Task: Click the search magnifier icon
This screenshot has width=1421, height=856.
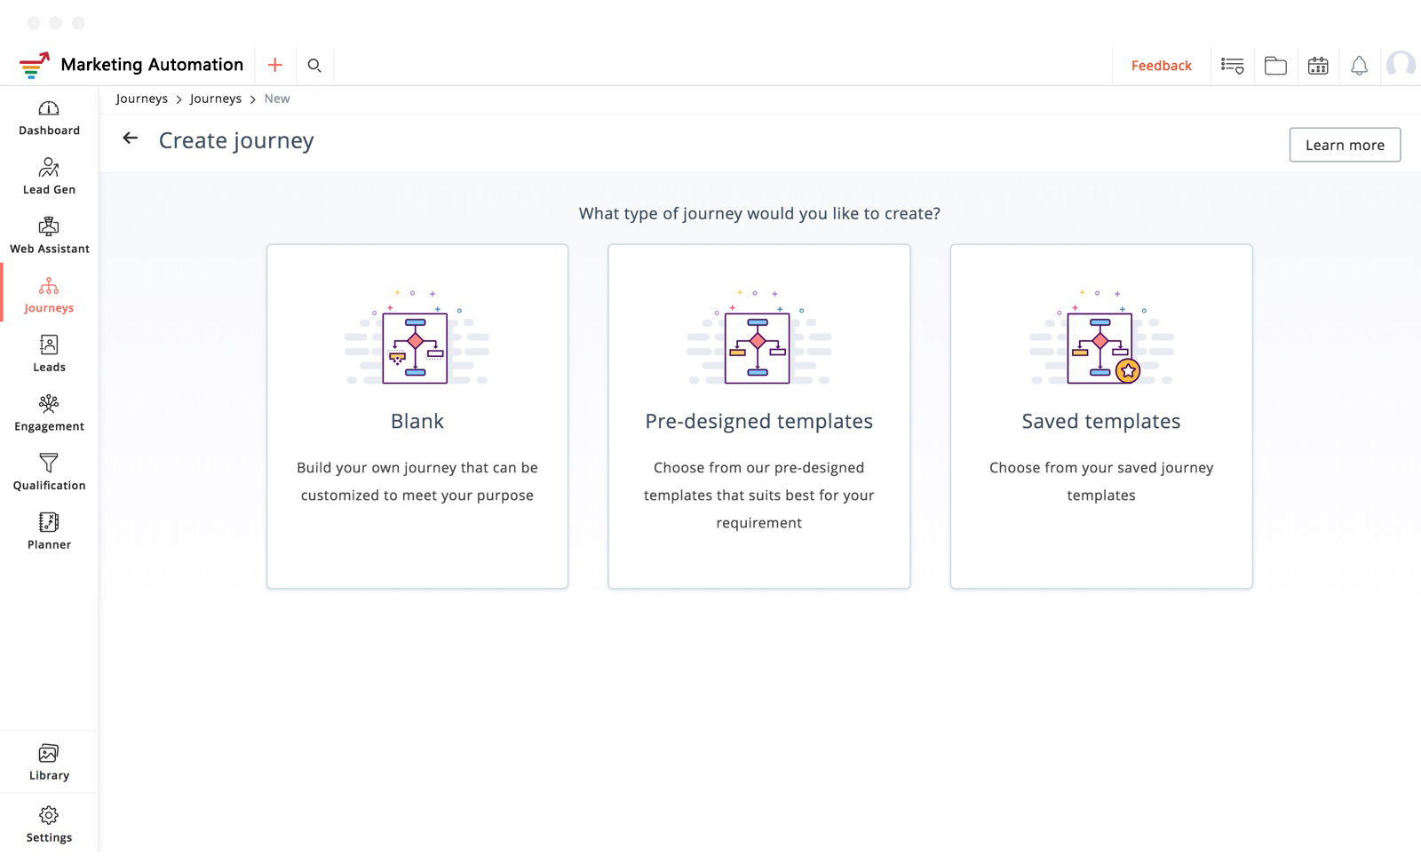Action: 314,65
